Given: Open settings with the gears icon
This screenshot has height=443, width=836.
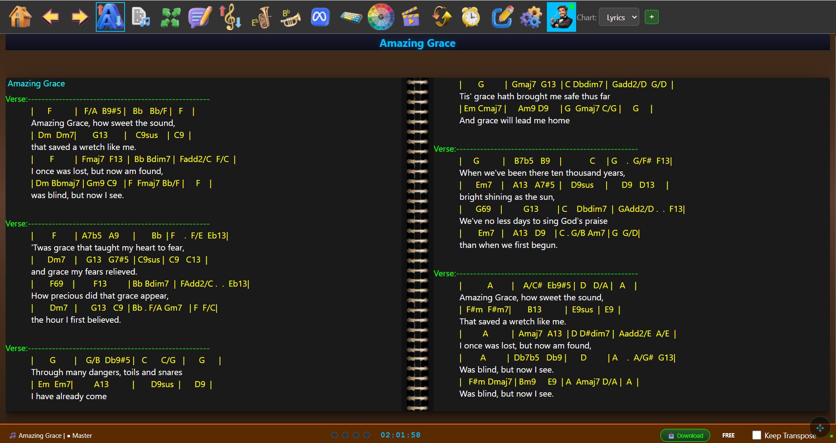Looking at the screenshot, I should click(x=531, y=17).
